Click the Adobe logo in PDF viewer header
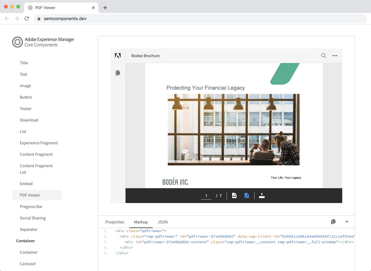This screenshot has height=271, width=371. tap(118, 56)
